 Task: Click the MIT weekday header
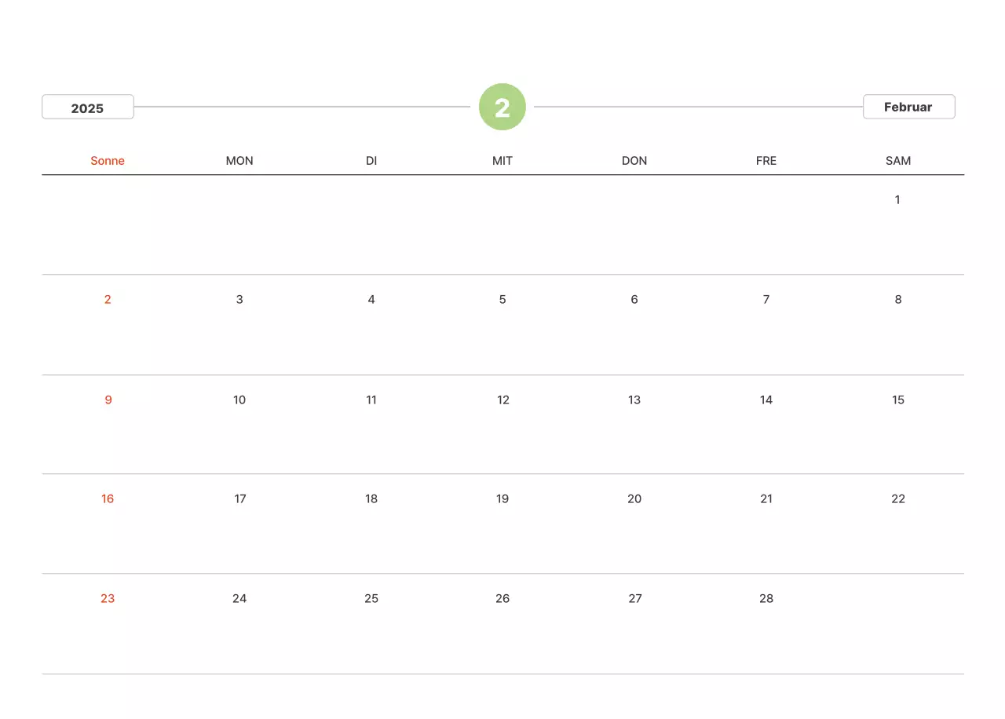[502, 161]
